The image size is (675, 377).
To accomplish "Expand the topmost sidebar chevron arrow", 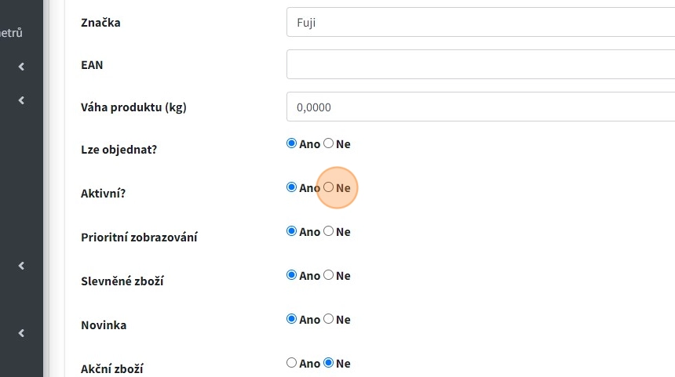I will click(21, 67).
